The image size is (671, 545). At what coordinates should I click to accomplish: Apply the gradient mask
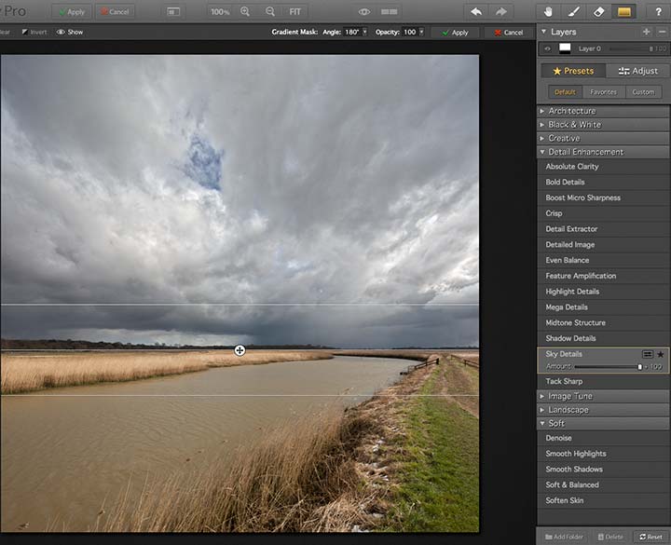[455, 33]
